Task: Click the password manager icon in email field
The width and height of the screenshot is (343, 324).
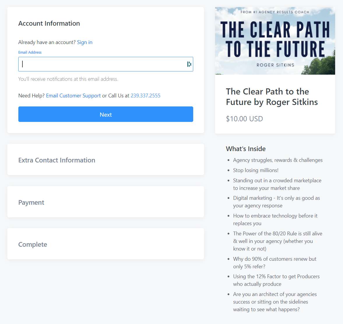Action: click(189, 64)
